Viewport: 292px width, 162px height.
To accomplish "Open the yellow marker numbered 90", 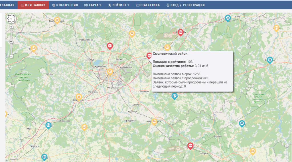I will coord(57,20).
